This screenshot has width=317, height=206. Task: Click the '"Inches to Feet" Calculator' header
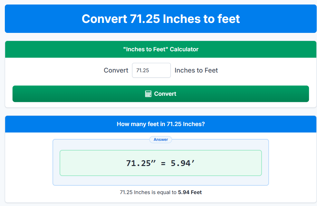click(161, 49)
